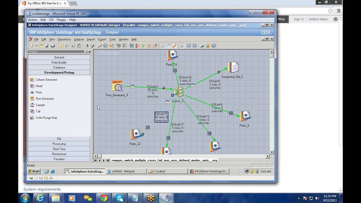The image size is (361, 203).
Task: Click the canvas vertical scrollbar down arrow
Action: click(272, 152)
